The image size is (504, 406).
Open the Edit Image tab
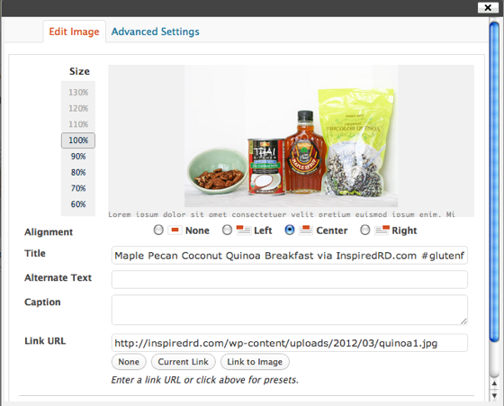coord(74,32)
